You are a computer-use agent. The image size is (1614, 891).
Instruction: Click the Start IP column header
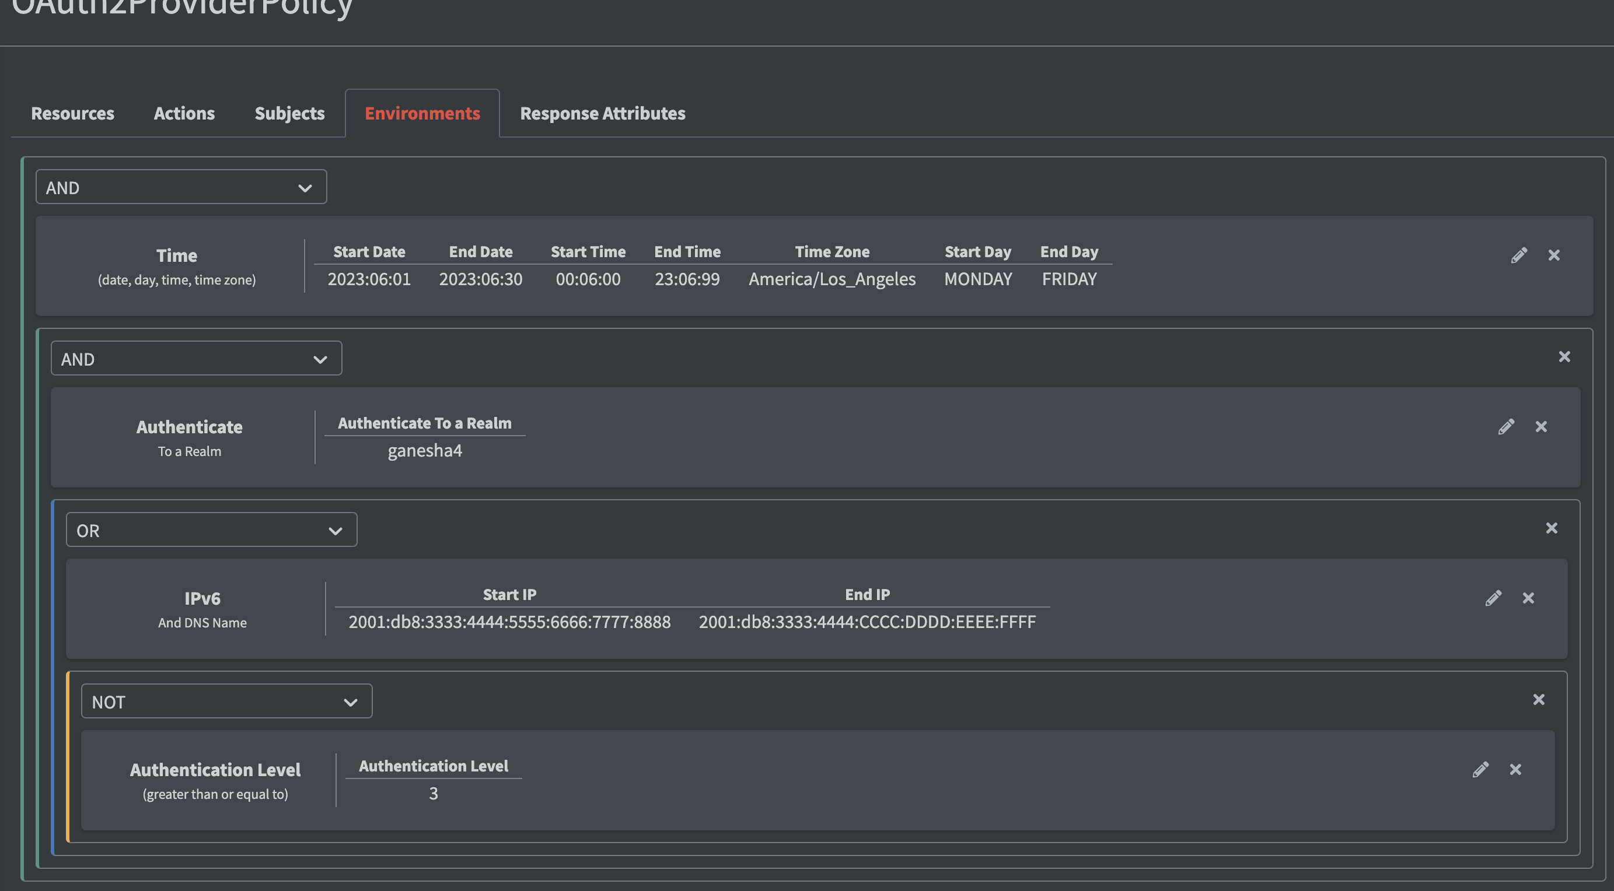pyautogui.click(x=509, y=595)
